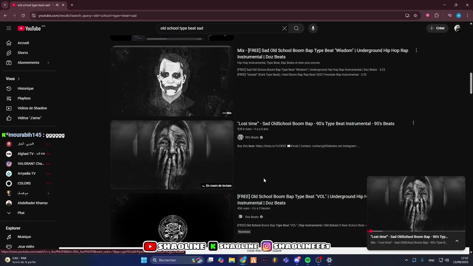
Task: Click the Joker mix thumbnail
Action: [x=172, y=81]
